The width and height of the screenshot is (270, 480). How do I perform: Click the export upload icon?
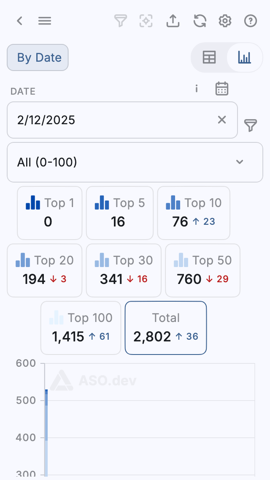click(173, 21)
